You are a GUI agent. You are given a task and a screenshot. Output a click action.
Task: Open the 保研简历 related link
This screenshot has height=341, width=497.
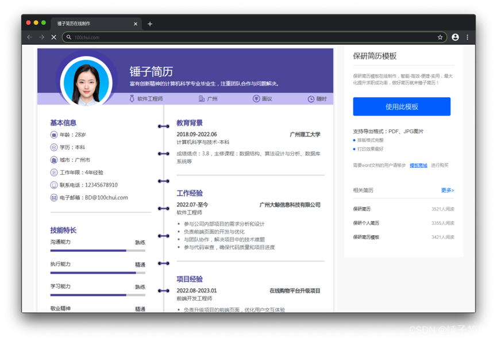pos(361,209)
